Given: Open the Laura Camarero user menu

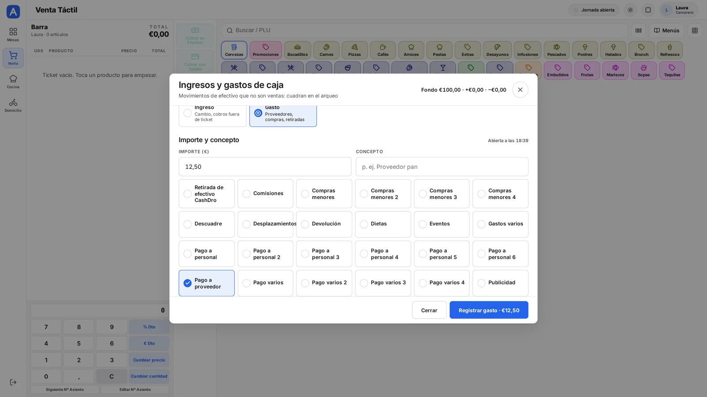Looking at the screenshot, I should click(678, 10).
